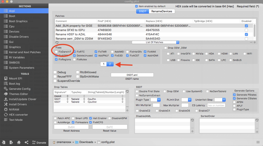263x146 pixels.
Task: Click the share icon in bottom toolbar
Action: coord(27,142)
